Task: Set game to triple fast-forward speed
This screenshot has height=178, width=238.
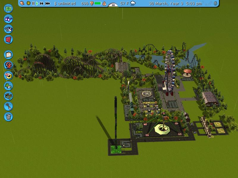Action: [x=48, y=3]
